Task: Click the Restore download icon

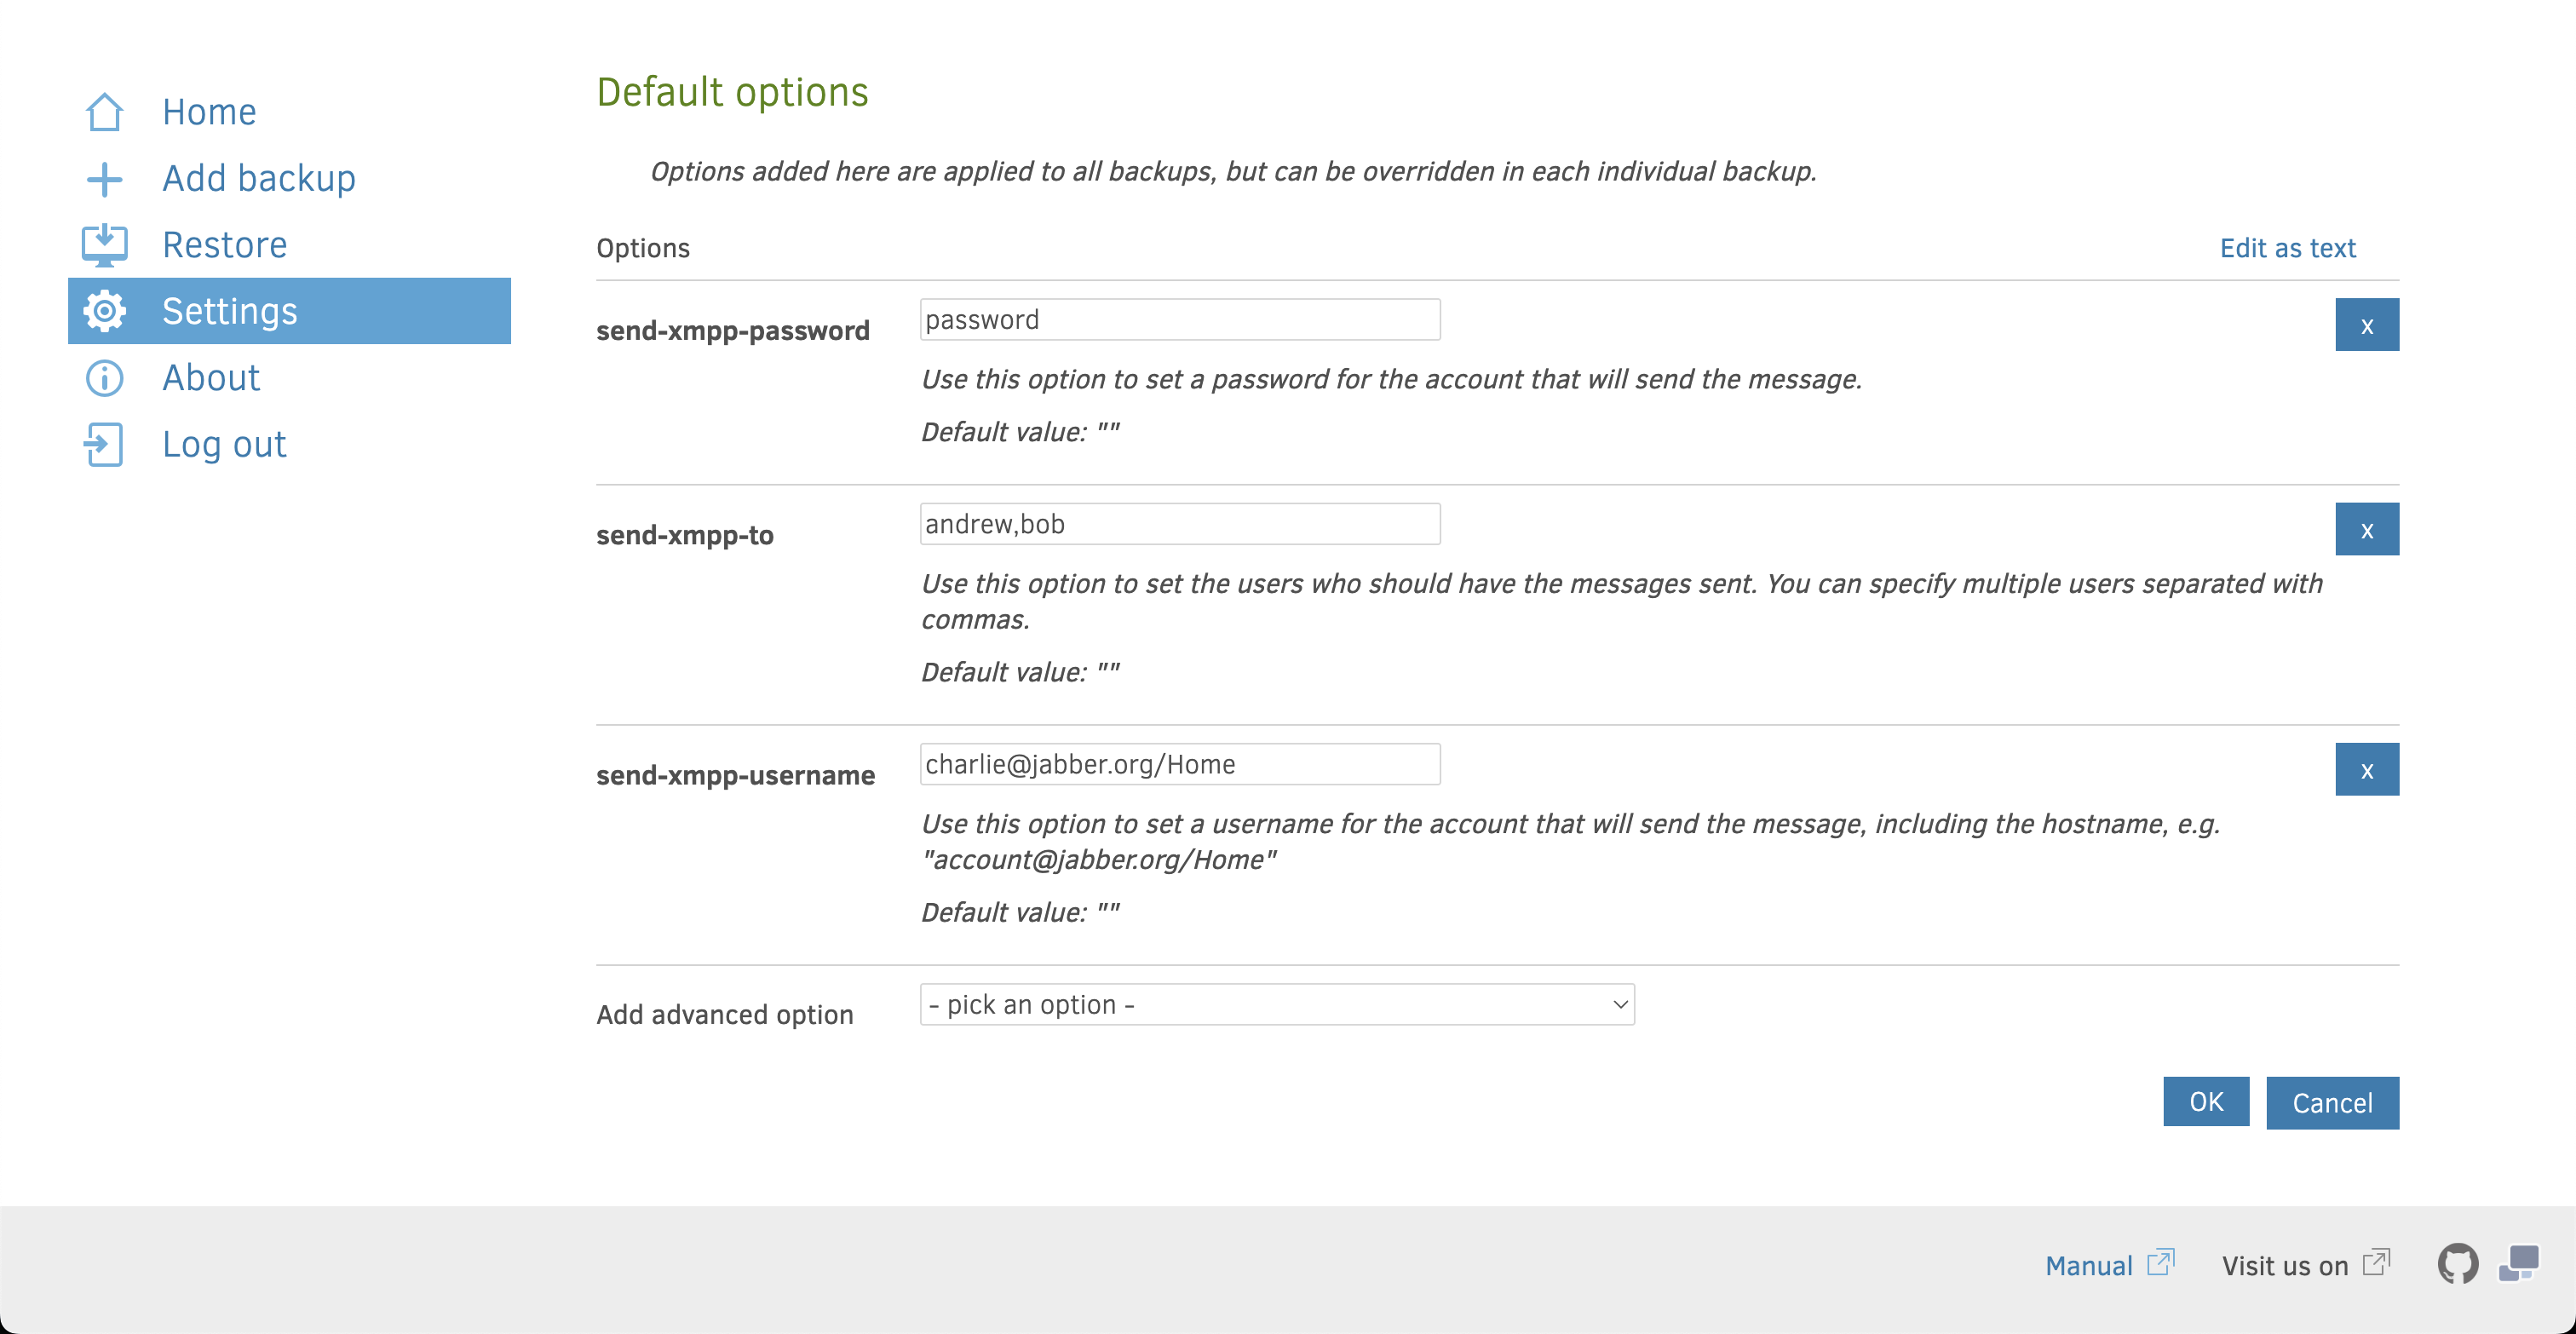Action: pyautogui.click(x=104, y=245)
